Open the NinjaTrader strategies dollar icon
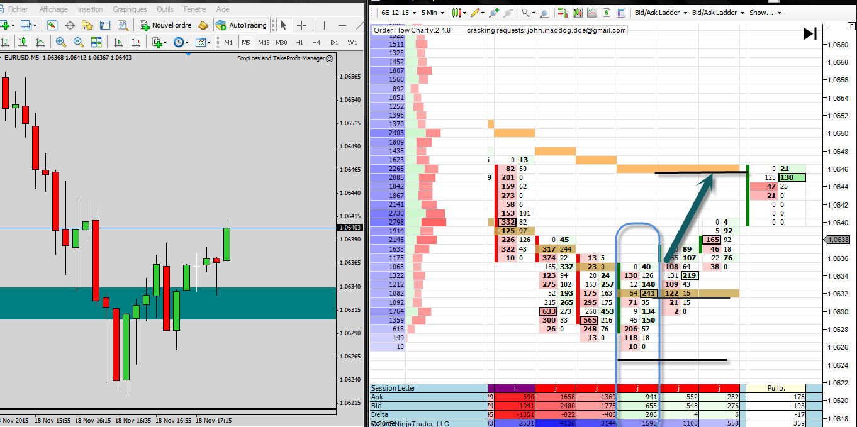The height and width of the screenshot is (427, 857). pos(607,12)
